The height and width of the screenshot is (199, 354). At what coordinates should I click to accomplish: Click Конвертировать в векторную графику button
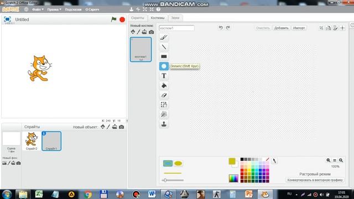click(x=315, y=180)
